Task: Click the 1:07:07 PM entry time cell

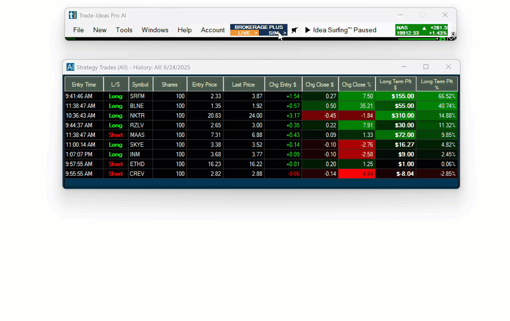Action: click(84, 154)
